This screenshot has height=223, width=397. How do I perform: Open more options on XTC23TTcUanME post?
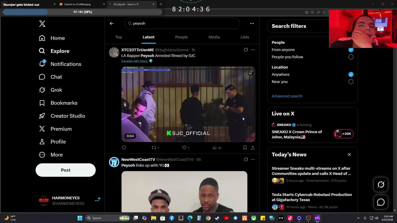point(253,50)
